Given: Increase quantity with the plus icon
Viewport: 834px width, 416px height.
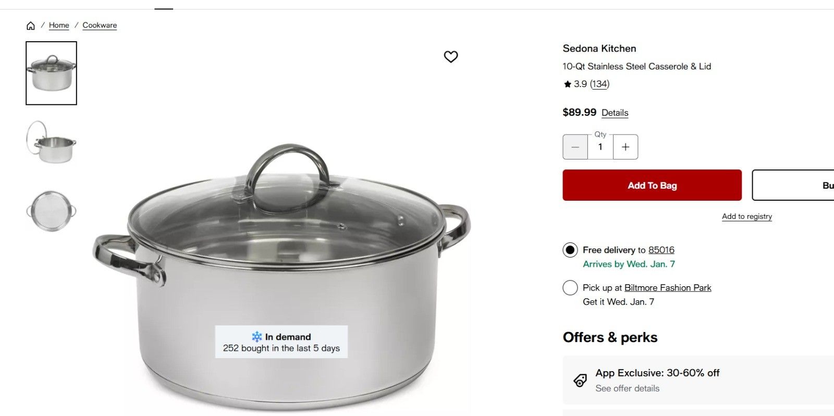Looking at the screenshot, I should click(625, 147).
